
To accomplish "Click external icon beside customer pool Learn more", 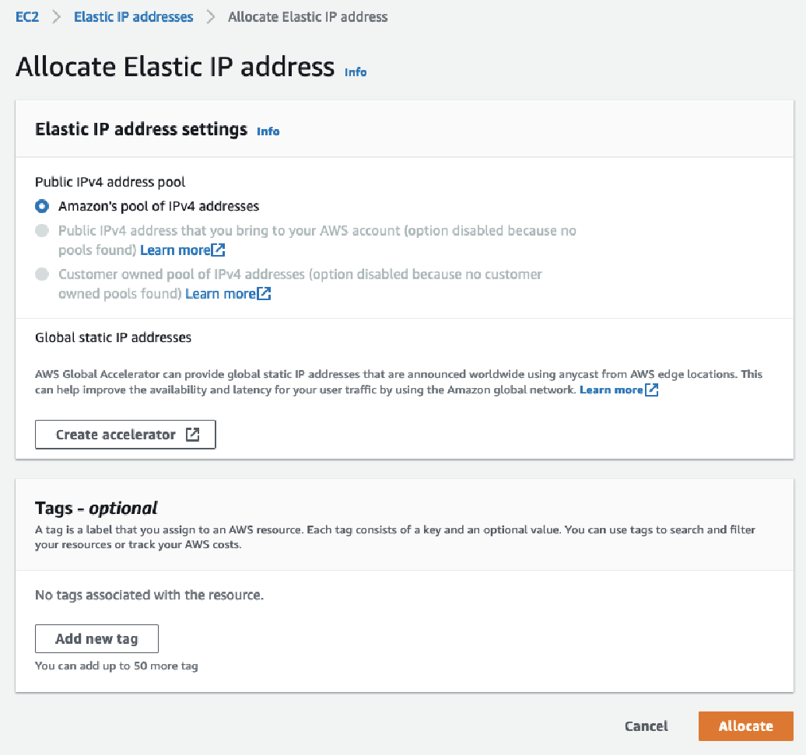I will pos(265,294).
